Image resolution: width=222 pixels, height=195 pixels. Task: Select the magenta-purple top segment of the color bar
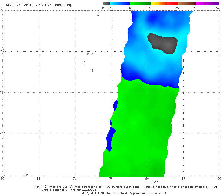point(208,4)
